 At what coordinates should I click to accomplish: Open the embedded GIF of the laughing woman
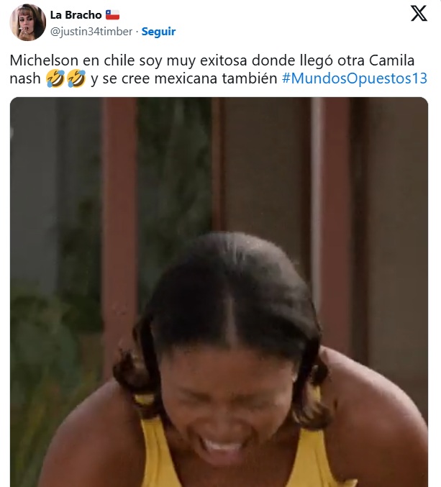(x=219, y=292)
